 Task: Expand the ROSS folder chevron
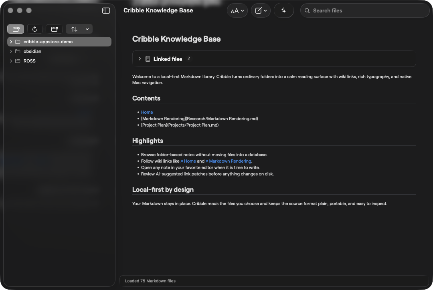[11, 61]
